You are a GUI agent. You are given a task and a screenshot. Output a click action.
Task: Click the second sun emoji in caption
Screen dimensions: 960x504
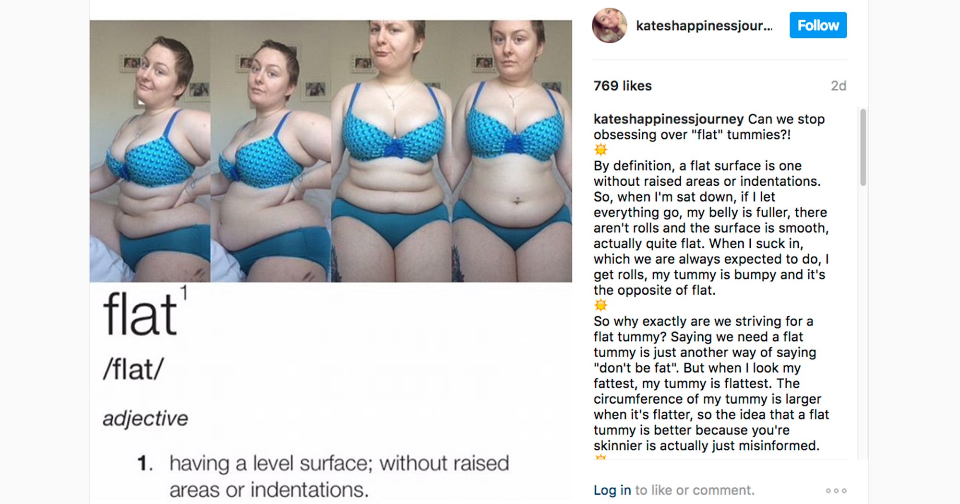tap(600, 305)
